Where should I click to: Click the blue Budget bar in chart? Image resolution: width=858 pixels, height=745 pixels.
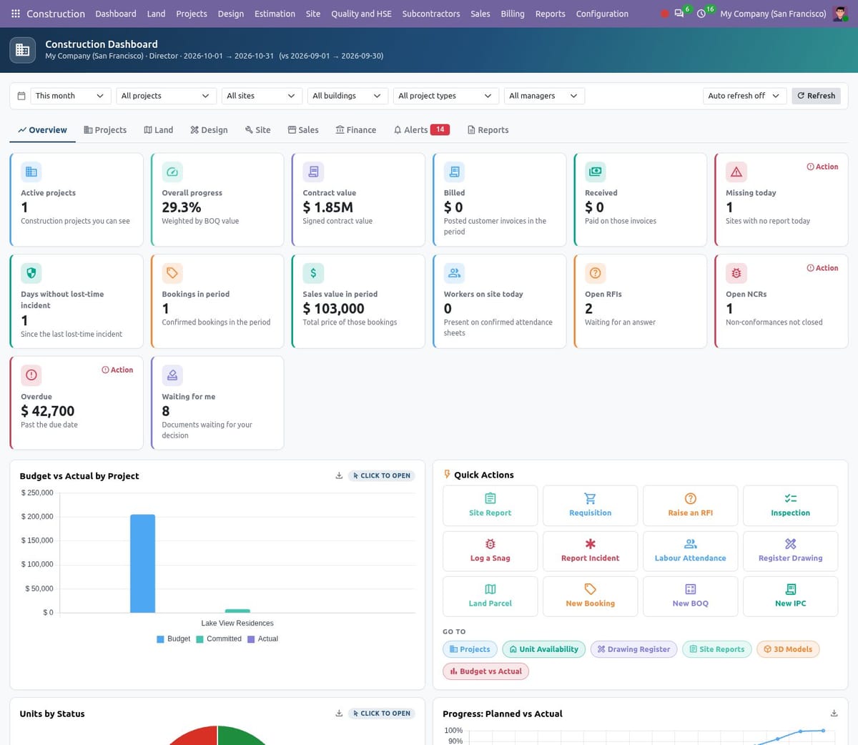(142, 563)
